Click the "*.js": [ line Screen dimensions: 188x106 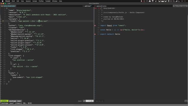[x=15, y=64]
